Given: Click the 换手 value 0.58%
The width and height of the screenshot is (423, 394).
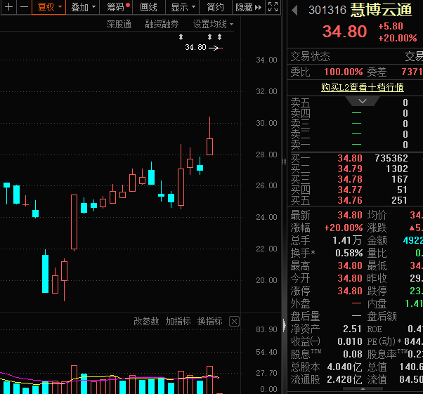Looking at the screenshot, I should pyautogui.click(x=349, y=253).
